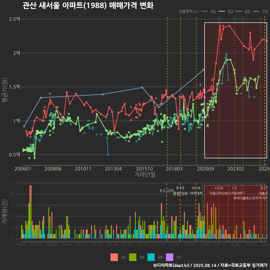Select the 12·16 18차대책 marker label

(x=196, y=191)
